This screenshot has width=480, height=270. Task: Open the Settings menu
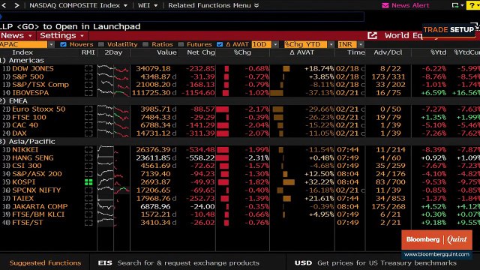click(x=62, y=35)
